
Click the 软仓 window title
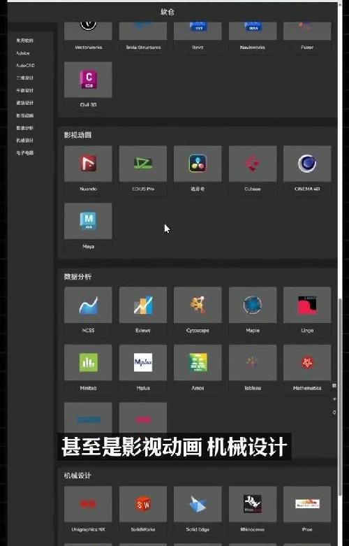[168, 12]
